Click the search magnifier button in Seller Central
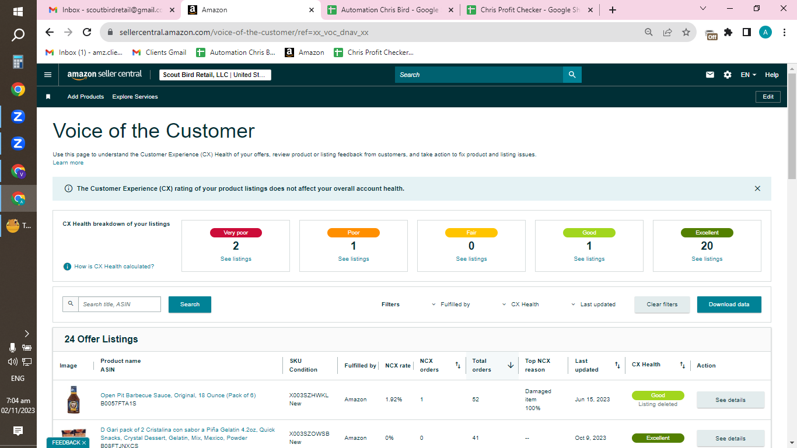 [572, 75]
